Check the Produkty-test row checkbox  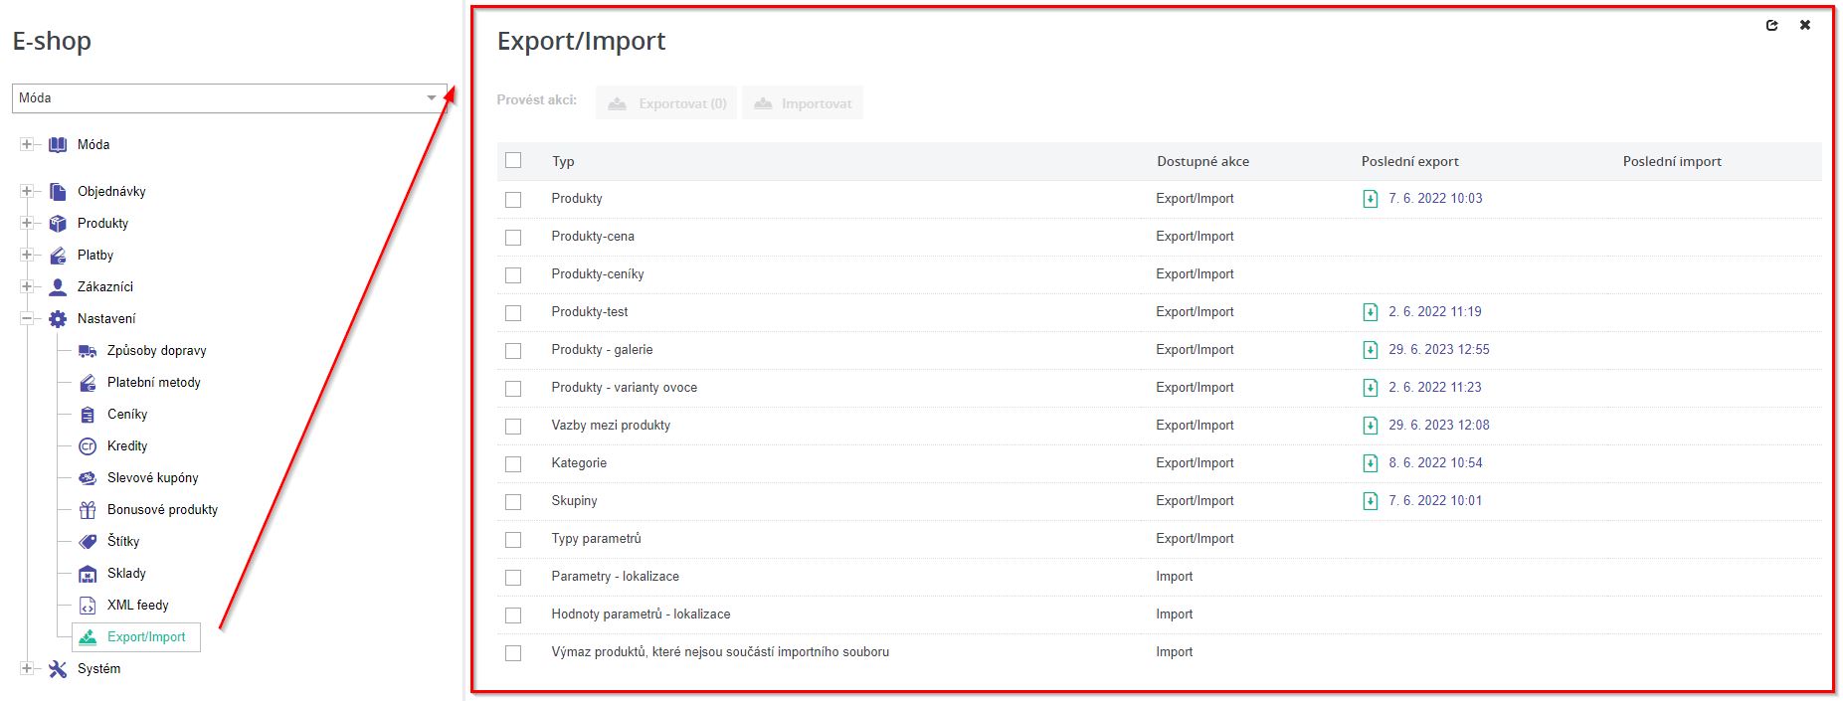(x=513, y=313)
